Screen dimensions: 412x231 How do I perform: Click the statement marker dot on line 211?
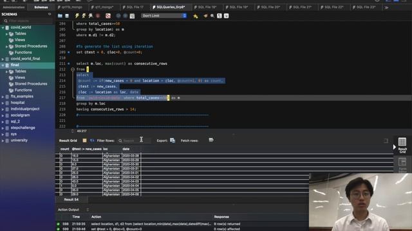click(x=69, y=64)
